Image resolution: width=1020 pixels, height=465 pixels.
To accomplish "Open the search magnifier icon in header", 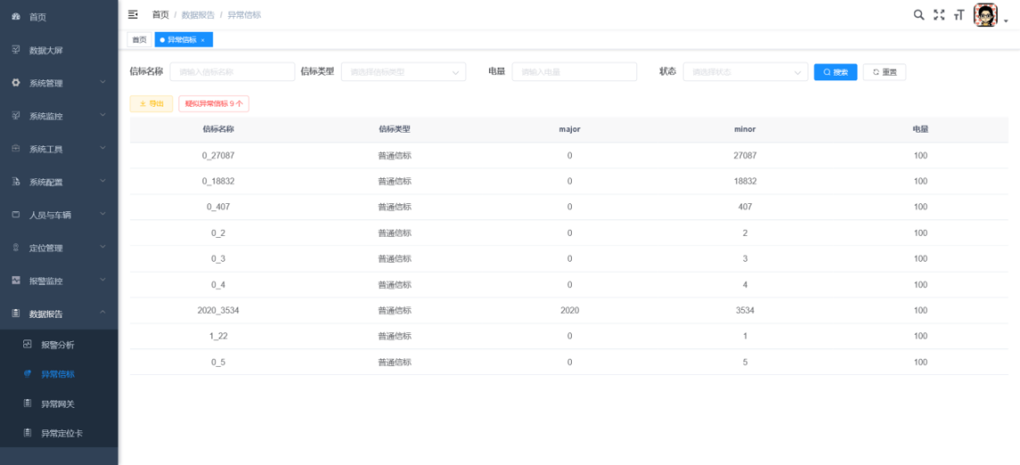I will (919, 15).
